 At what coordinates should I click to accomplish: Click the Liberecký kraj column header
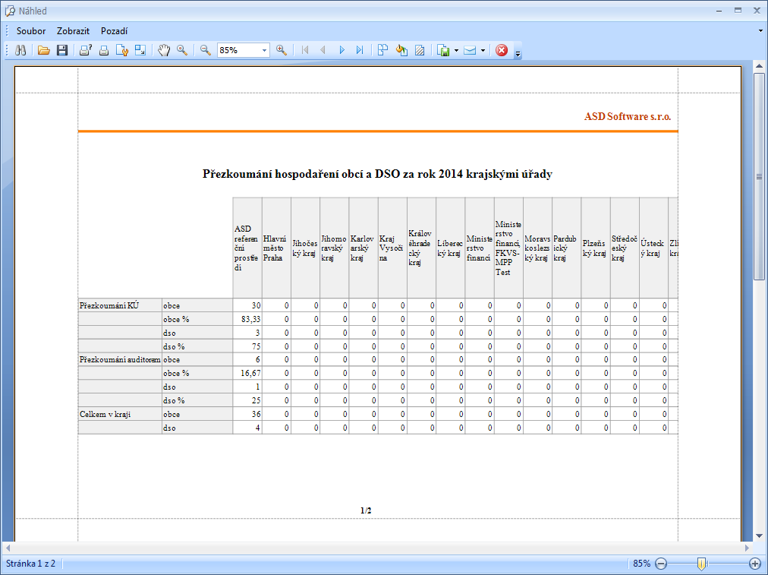(450, 248)
